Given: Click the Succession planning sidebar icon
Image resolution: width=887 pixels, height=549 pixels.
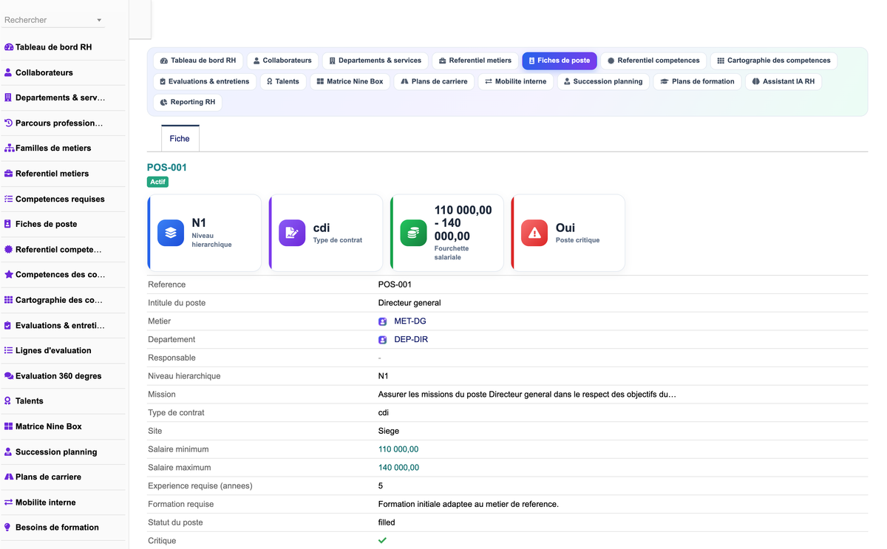Looking at the screenshot, I should [x=9, y=451].
